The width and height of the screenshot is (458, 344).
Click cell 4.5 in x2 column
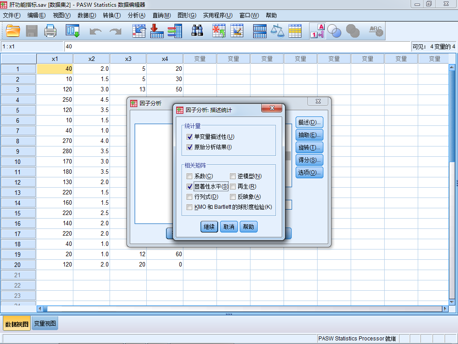click(91, 99)
